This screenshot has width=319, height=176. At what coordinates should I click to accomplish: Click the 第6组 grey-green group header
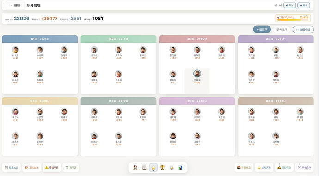[x=118, y=101]
